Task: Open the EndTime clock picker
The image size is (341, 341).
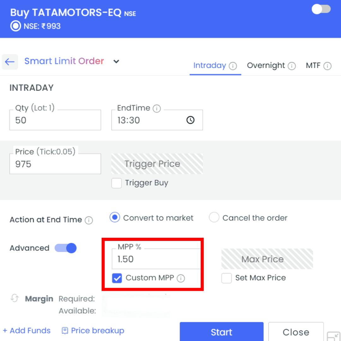Action: [190, 120]
